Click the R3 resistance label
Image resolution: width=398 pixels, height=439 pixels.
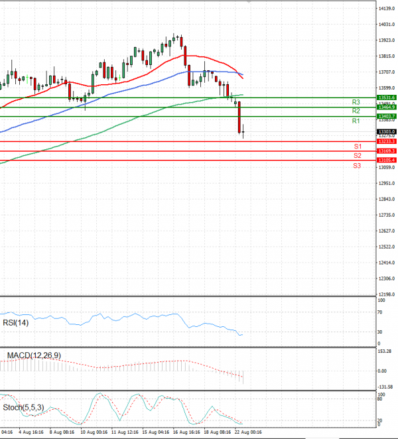pyautogui.click(x=356, y=102)
